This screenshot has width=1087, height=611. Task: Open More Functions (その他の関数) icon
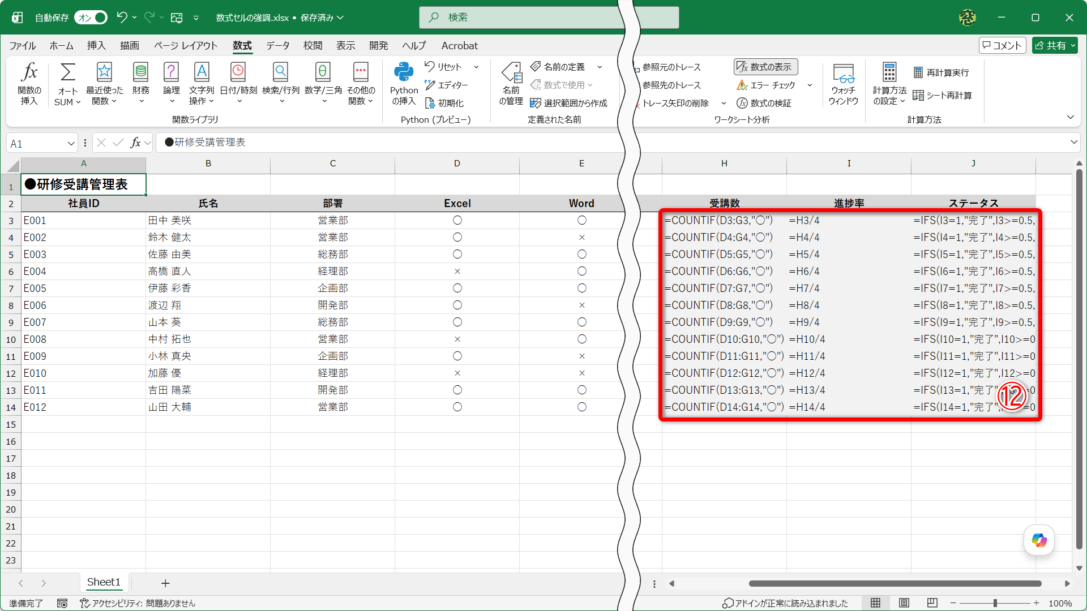(x=361, y=84)
